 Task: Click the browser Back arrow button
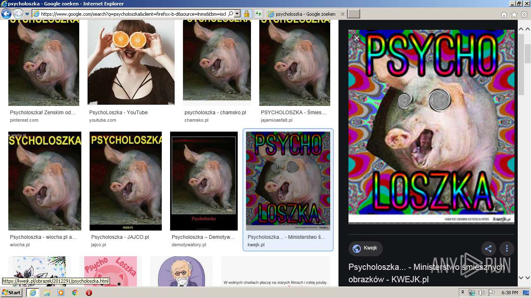coord(6,14)
